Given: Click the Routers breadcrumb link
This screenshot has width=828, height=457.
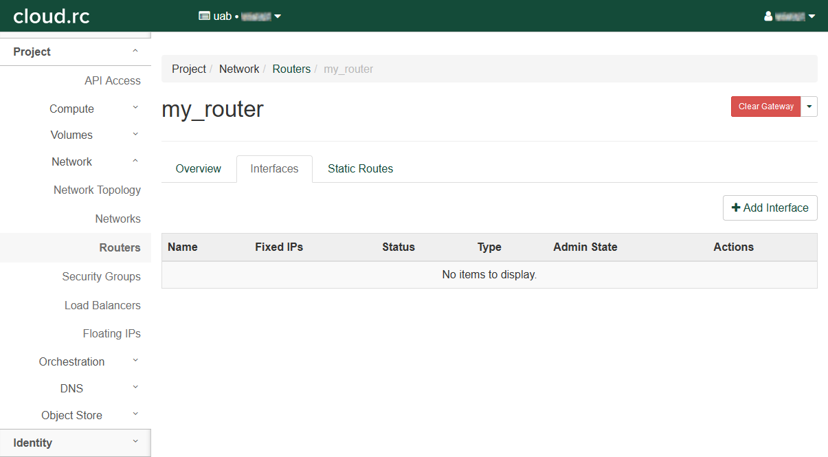Looking at the screenshot, I should 291,69.
